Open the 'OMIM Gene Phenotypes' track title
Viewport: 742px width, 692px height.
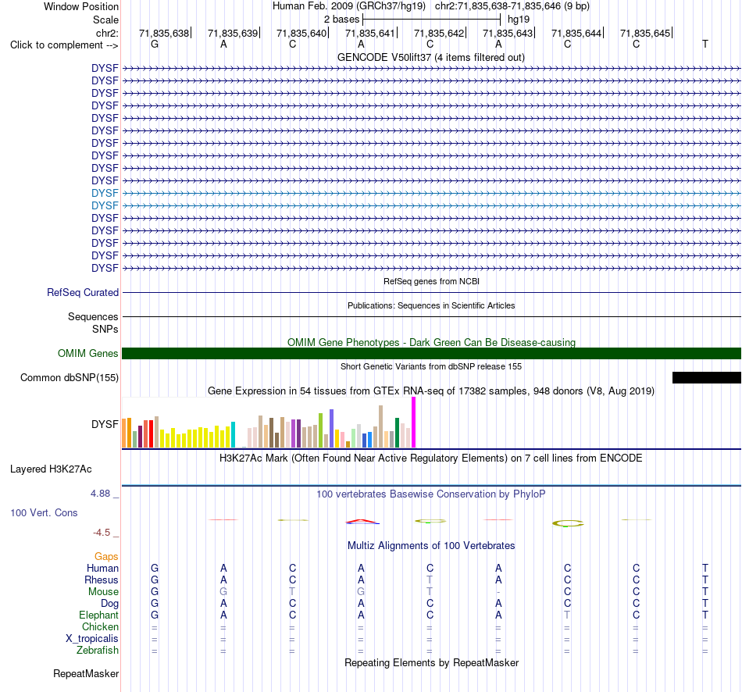[431, 342]
